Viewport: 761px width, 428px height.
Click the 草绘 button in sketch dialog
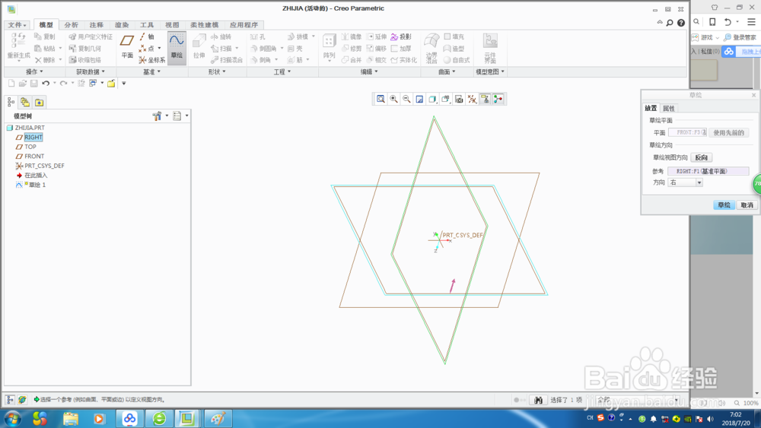[724, 205]
